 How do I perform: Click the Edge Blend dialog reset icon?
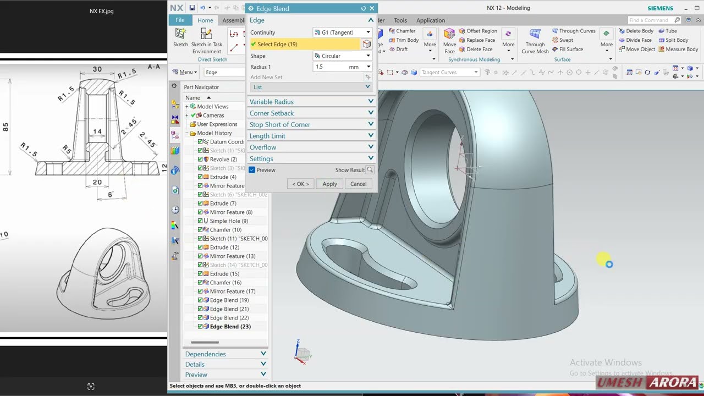click(x=363, y=8)
